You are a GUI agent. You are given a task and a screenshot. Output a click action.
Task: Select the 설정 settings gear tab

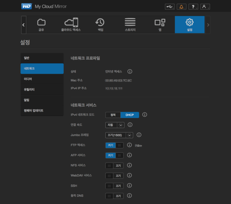click(x=190, y=25)
